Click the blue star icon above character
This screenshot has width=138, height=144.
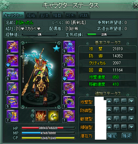(57, 49)
